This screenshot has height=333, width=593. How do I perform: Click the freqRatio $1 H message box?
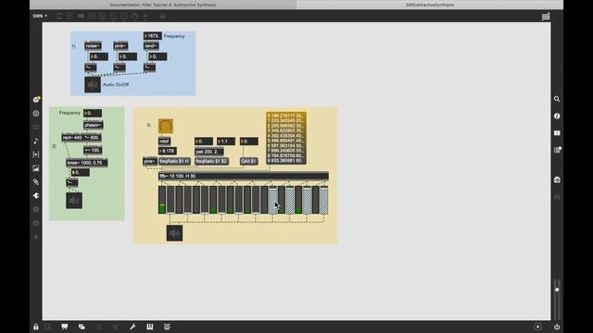click(x=174, y=161)
